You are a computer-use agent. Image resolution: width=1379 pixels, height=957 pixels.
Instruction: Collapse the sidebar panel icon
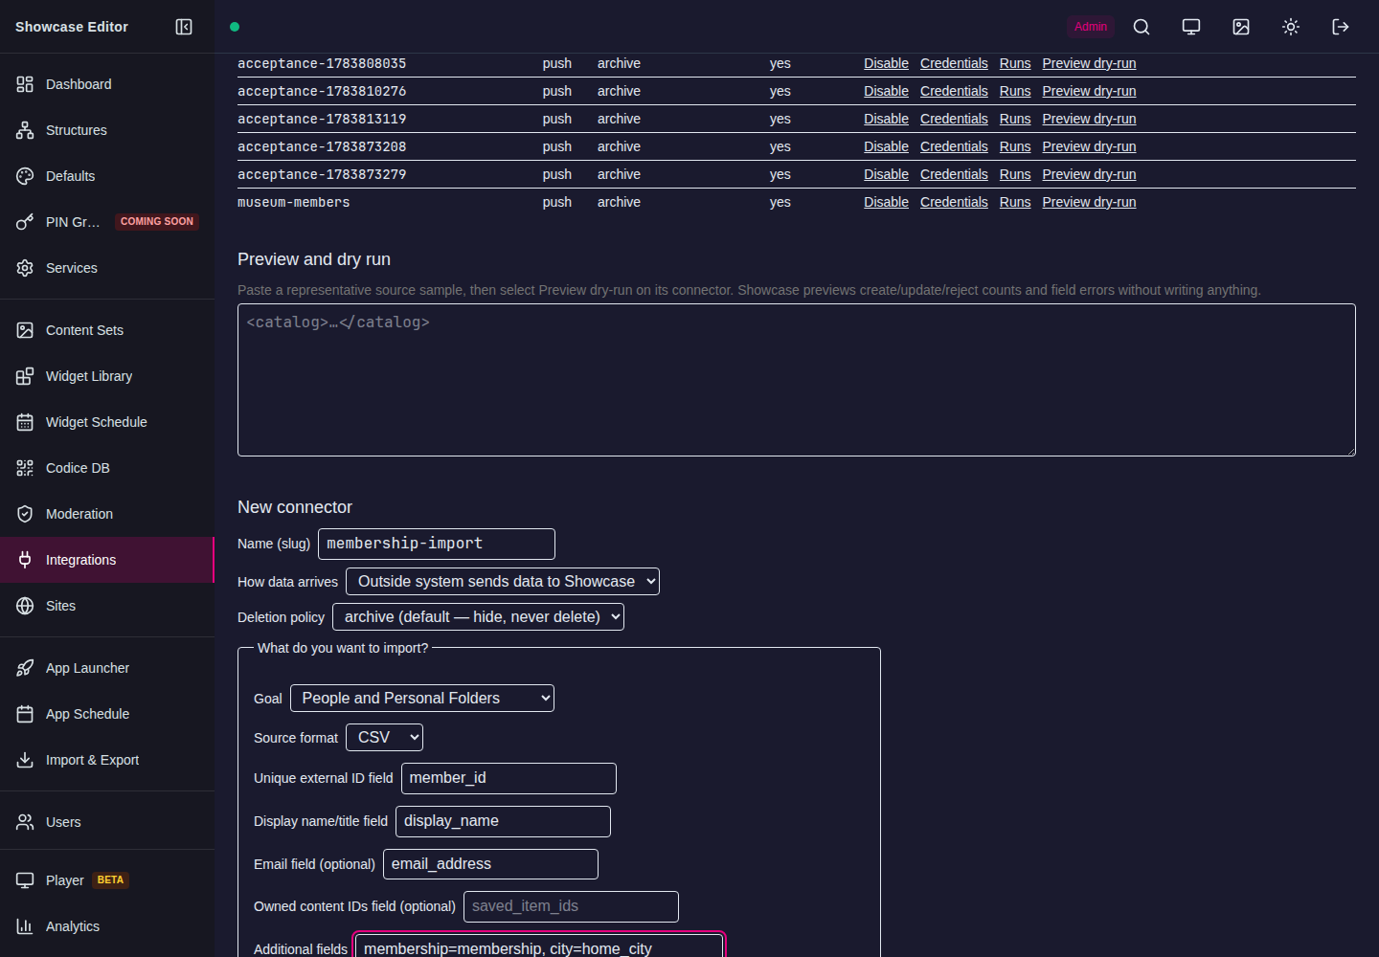coord(184,27)
